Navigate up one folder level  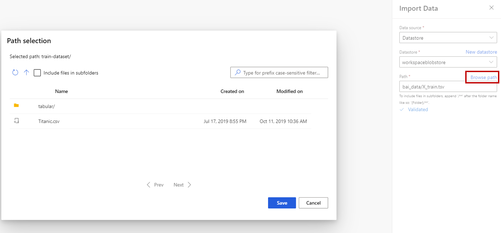coord(26,72)
